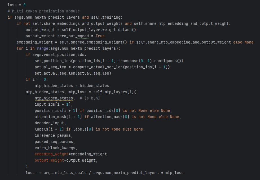Click 'self.mtp_layers[i](' call
The image size is (260, 180).
(114, 92)
